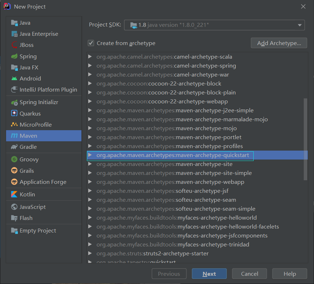The width and height of the screenshot is (314, 284).
Task: Click the Java FX folder icon
Action: point(14,68)
